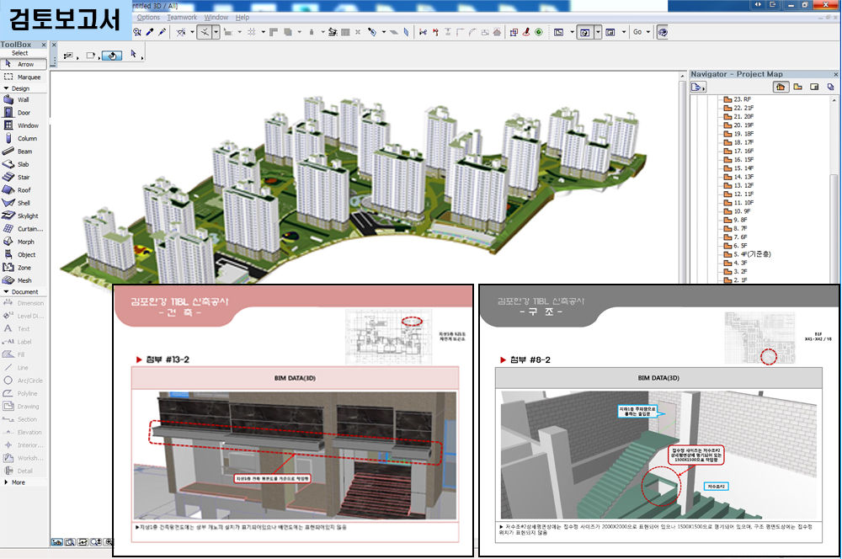Activate the Text tool
The image size is (842, 559).
[24, 329]
